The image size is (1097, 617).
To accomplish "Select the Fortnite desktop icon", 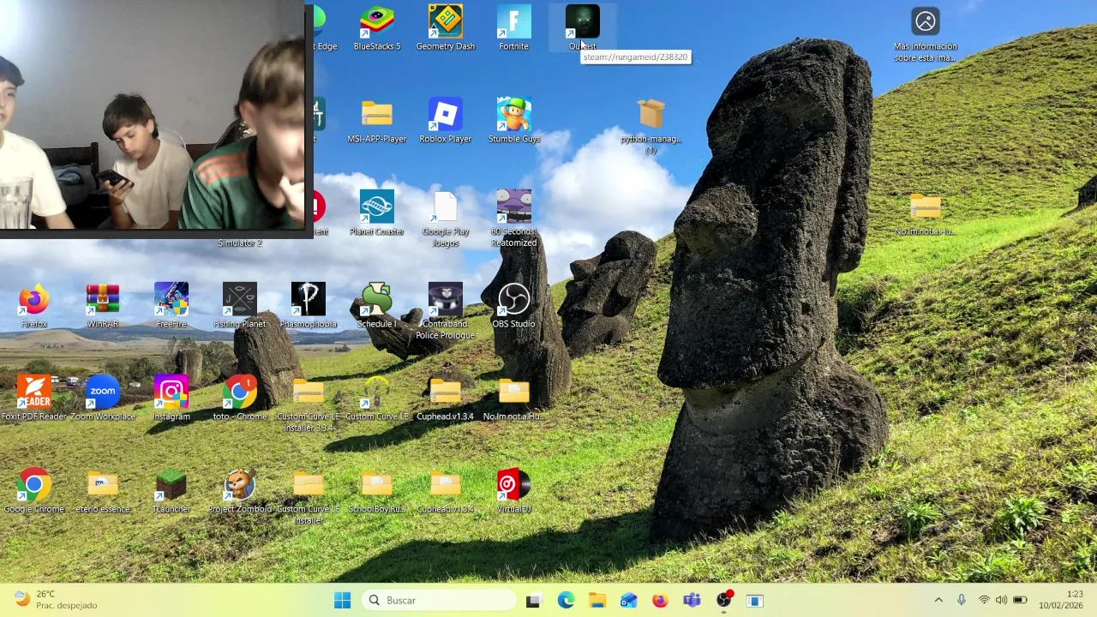I will coord(514,28).
